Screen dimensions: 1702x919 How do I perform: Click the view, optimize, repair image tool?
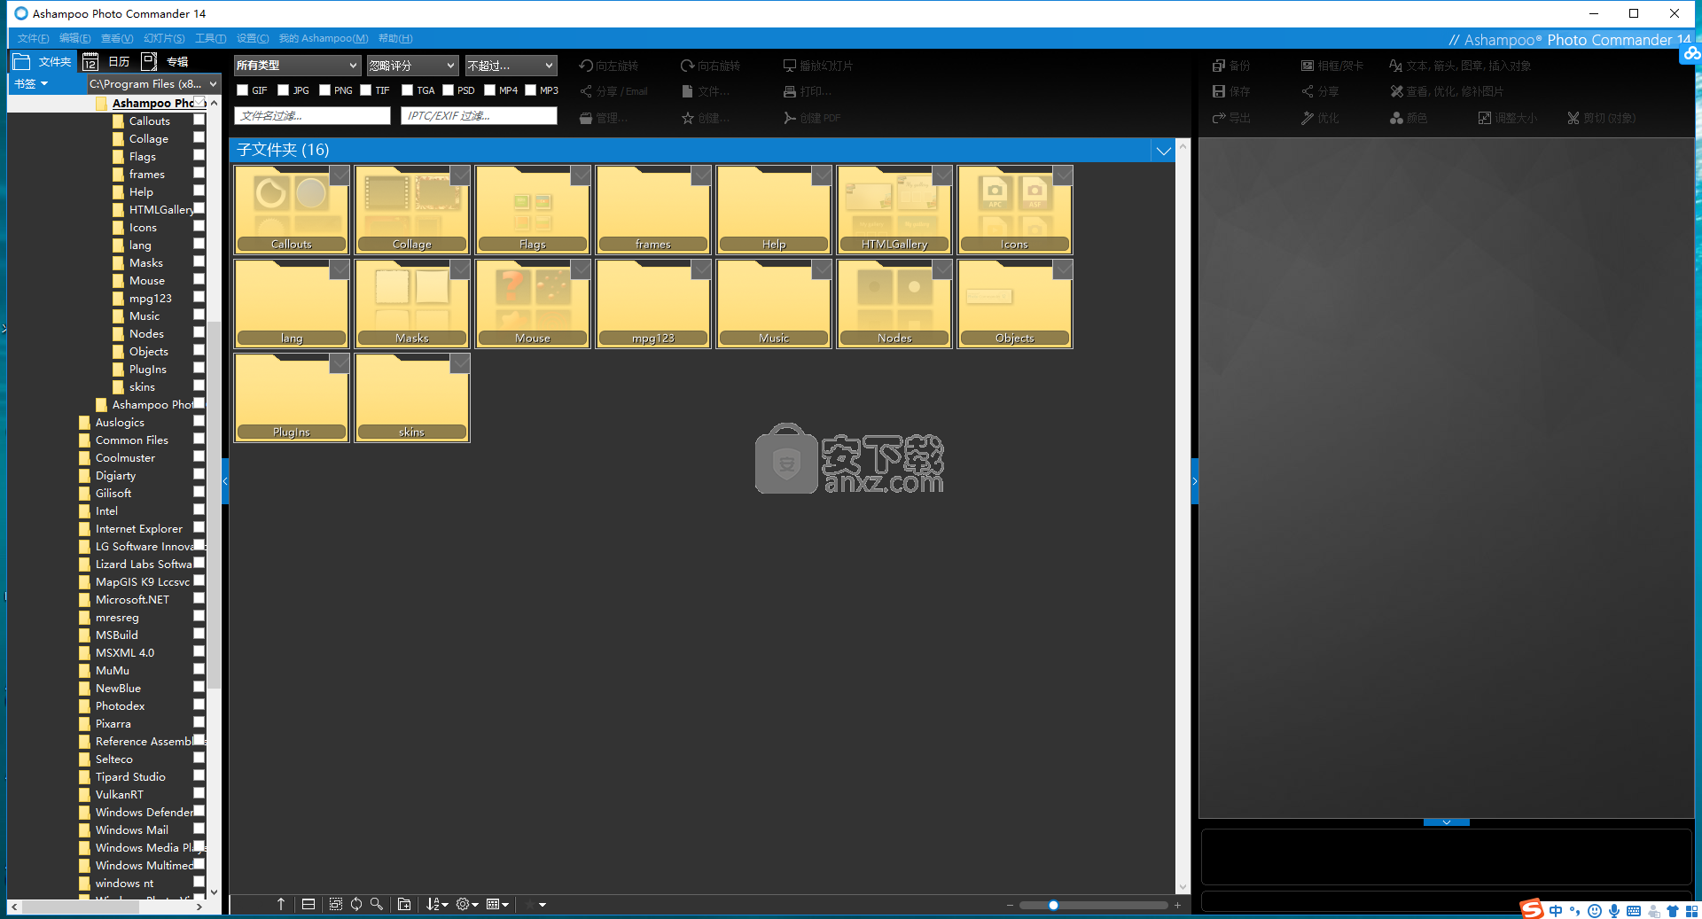pyautogui.click(x=1446, y=91)
